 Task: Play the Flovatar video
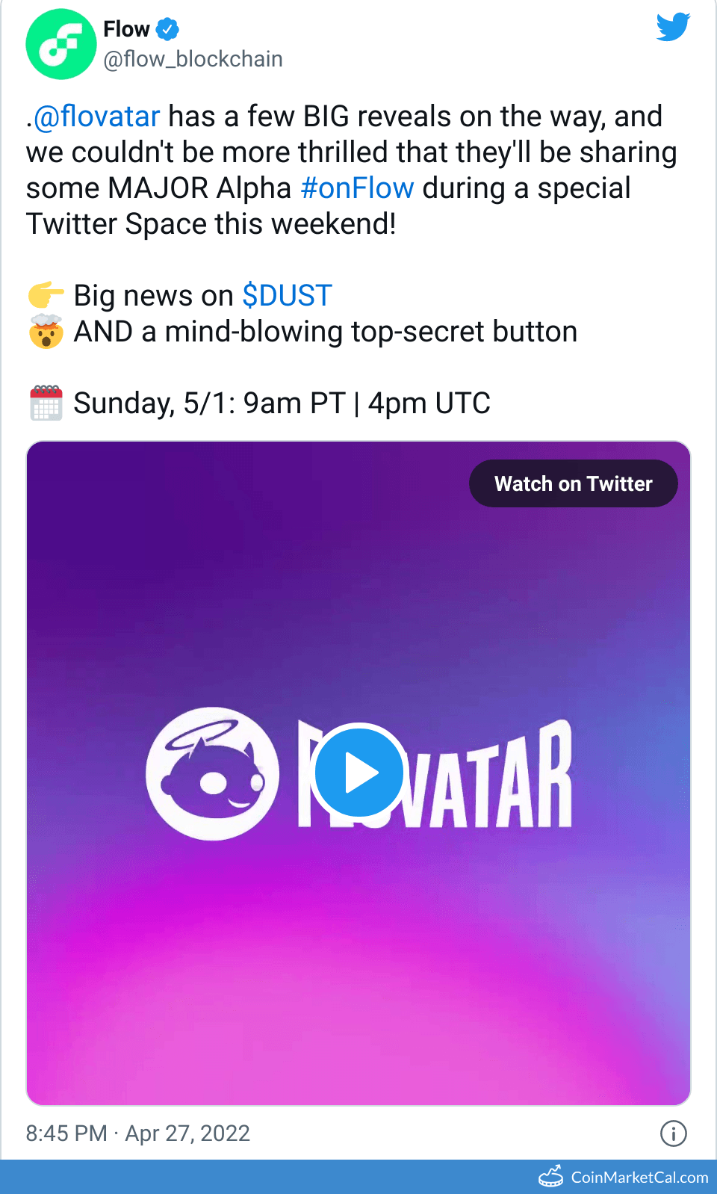[358, 773]
